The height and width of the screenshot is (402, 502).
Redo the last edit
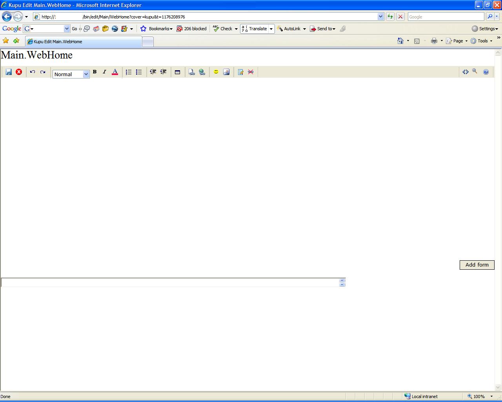click(43, 72)
